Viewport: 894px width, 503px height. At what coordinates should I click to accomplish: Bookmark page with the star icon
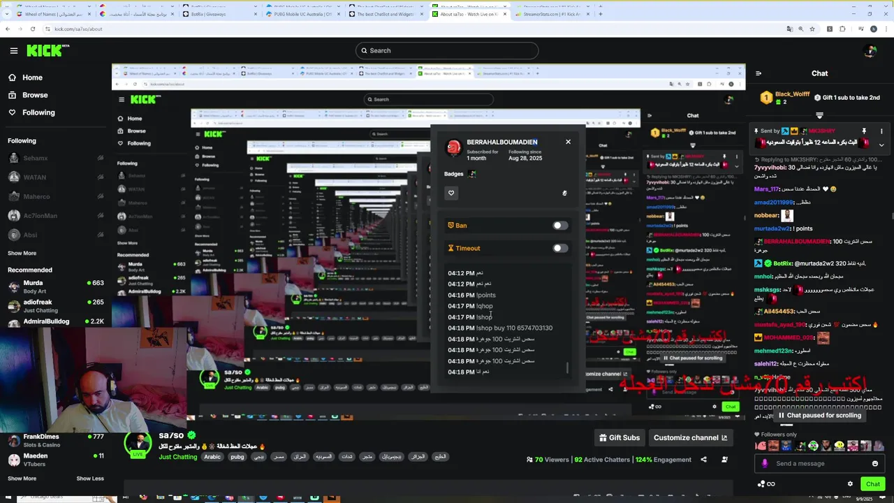point(812,29)
